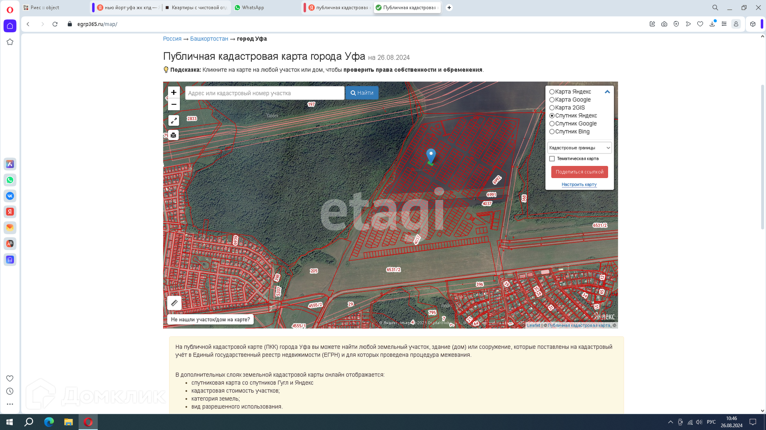Switch to WhatsApp browser tab
The width and height of the screenshot is (766, 430).
point(253,8)
